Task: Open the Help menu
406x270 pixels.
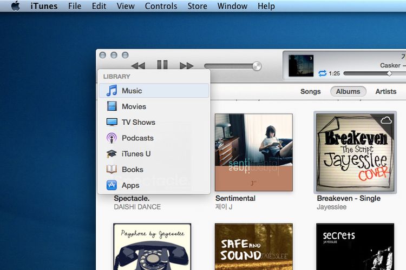Action: tap(266, 6)
